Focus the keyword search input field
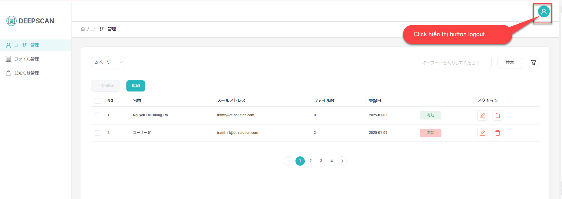This screenshot has height=199, width=562. click(455, 63)
